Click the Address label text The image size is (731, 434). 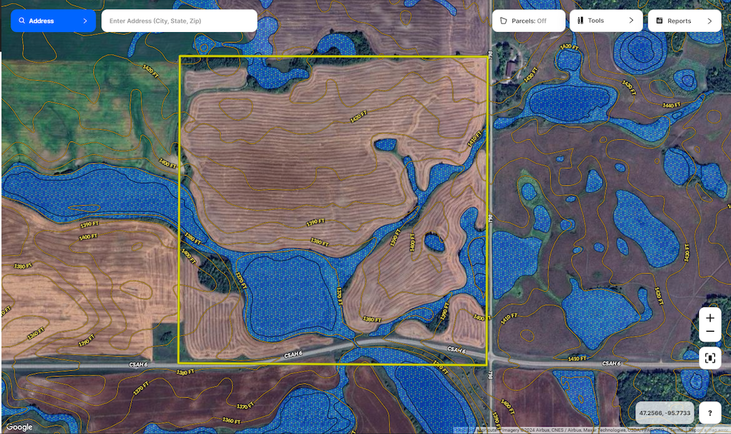(x=42, y=21)
